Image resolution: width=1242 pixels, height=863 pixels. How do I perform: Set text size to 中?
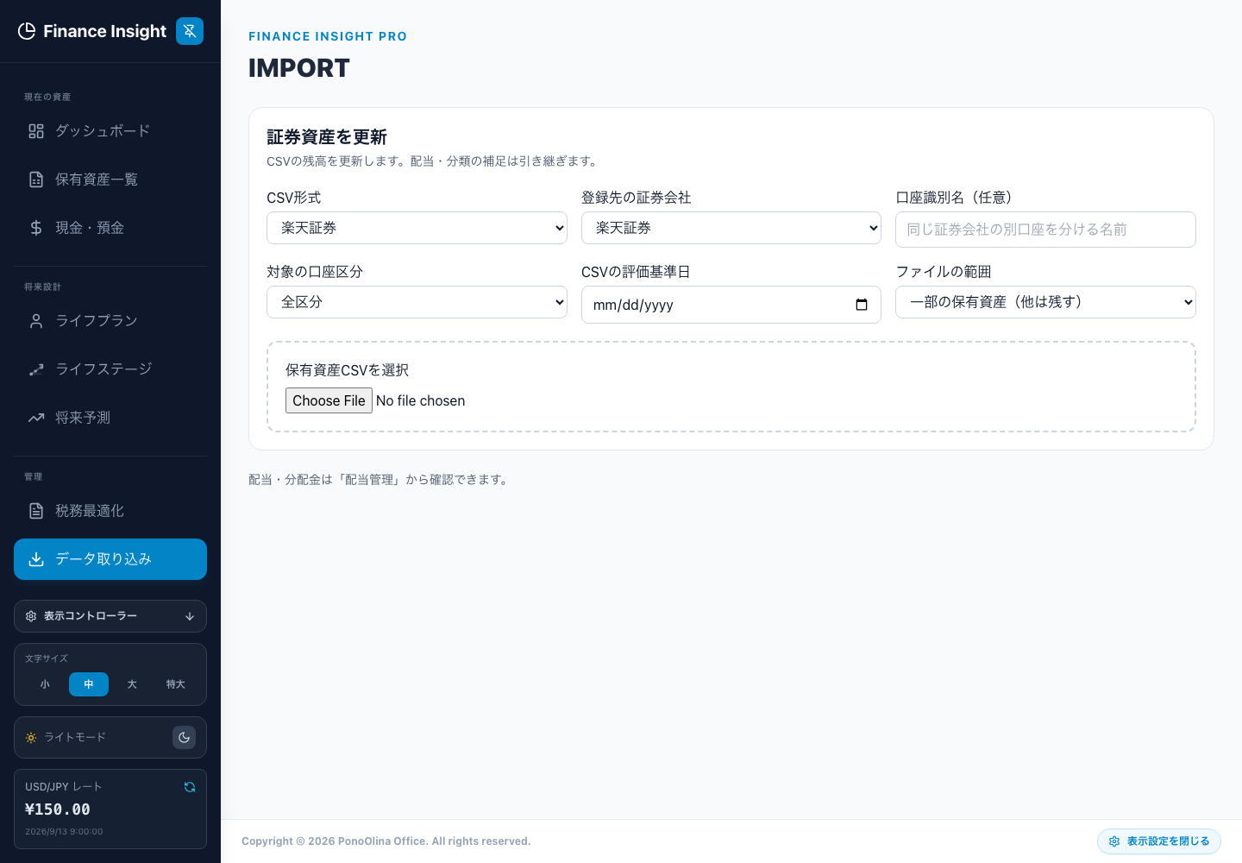coord(89,684)
